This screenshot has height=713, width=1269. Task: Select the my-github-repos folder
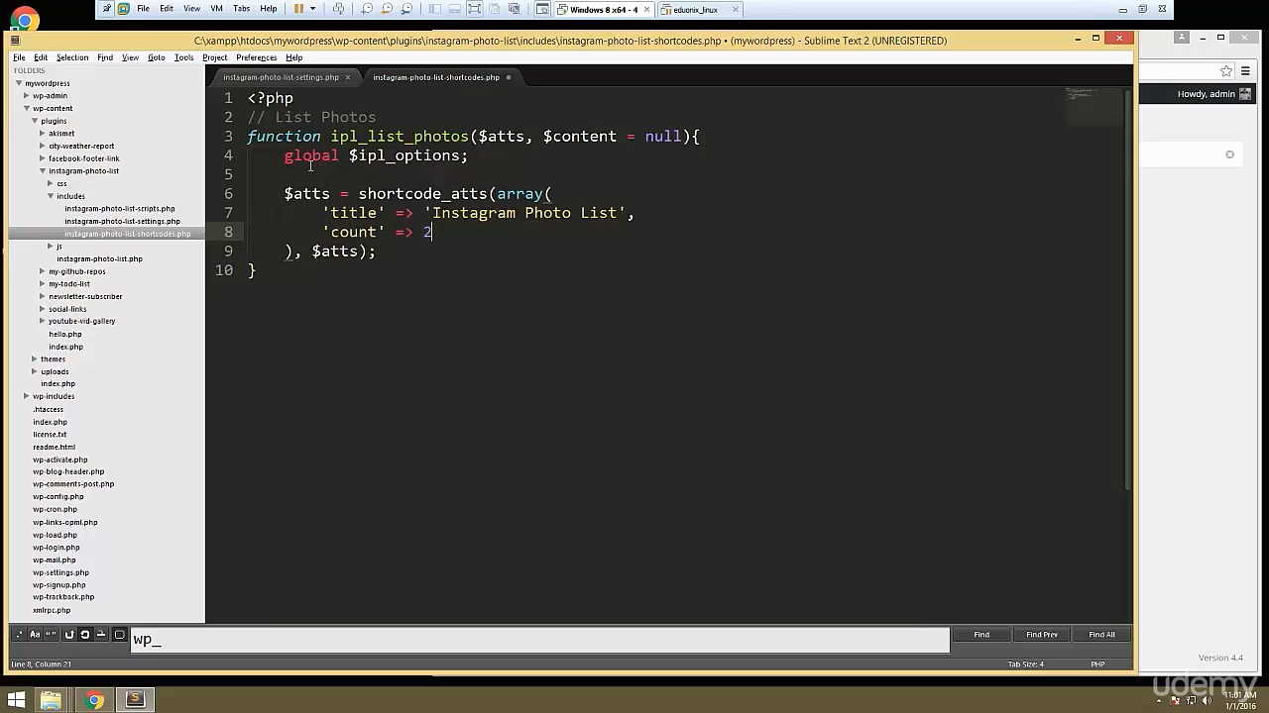click(77, 271)
